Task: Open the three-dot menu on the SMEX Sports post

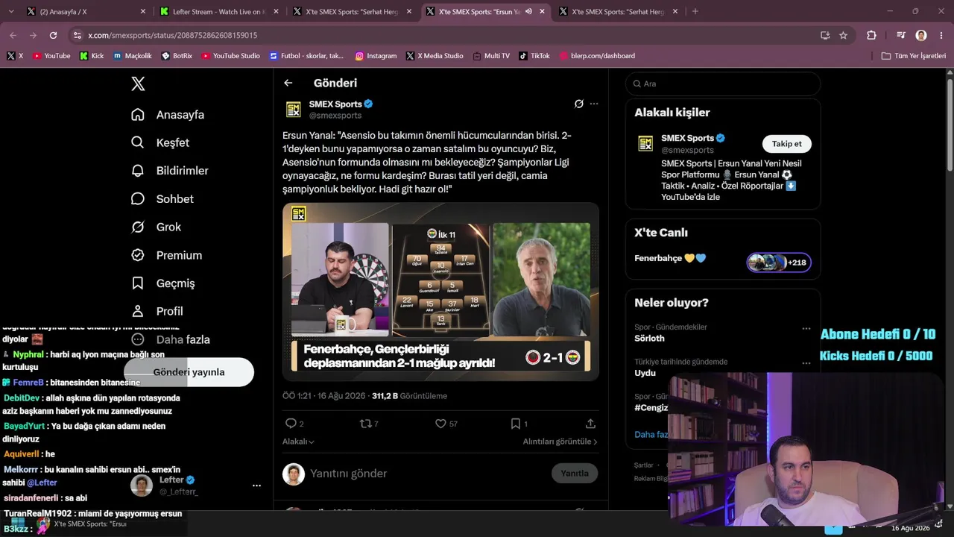Action: tap(594, 104)
